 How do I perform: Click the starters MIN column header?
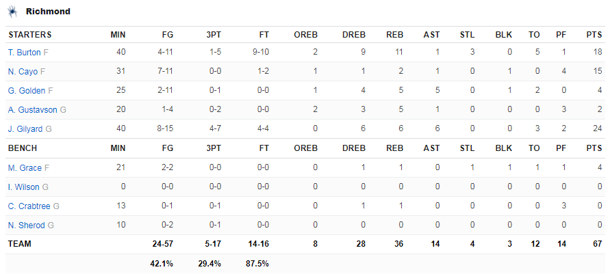[118, 35]
